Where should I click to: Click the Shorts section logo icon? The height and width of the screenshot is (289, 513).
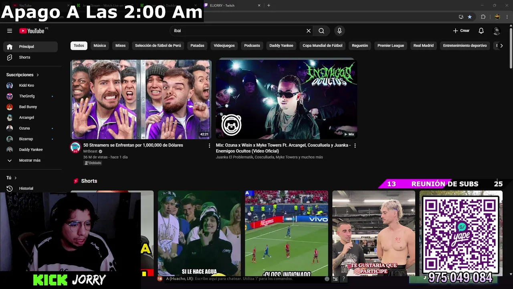pos(76,181)
